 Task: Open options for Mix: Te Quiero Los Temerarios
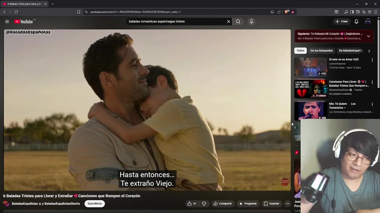(x=372, y=104)
